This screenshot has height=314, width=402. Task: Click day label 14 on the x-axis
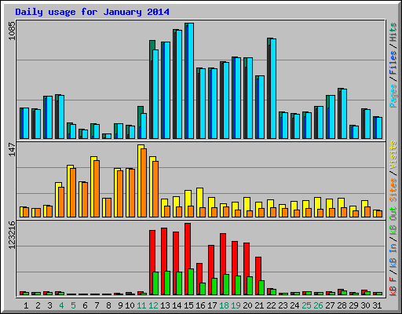tap(177, 305)
